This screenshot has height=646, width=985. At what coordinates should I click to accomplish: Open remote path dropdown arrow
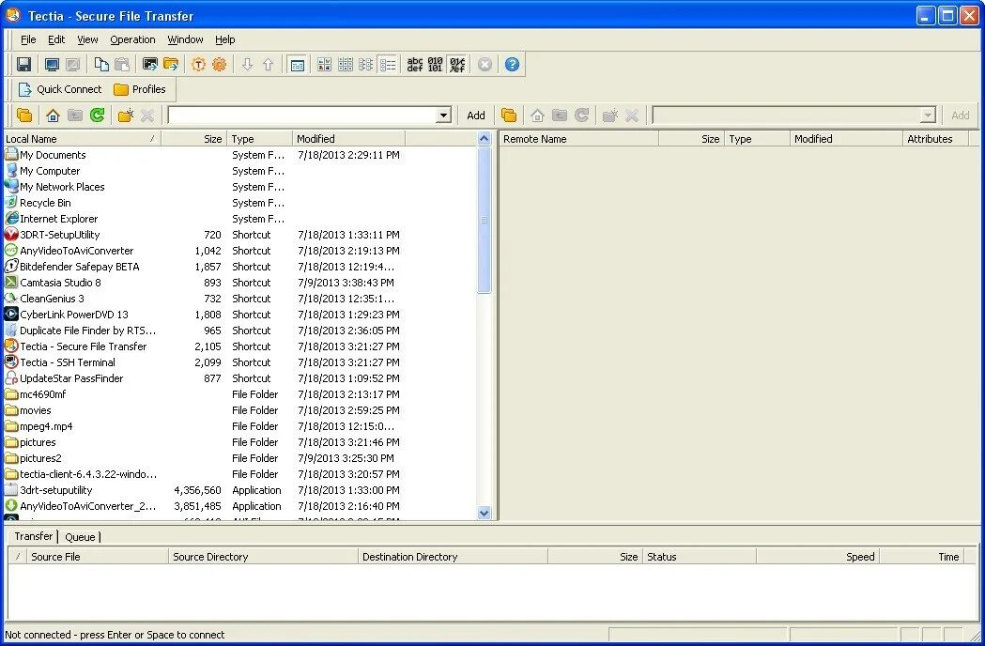pyautogui.click(x=928, y=115)
